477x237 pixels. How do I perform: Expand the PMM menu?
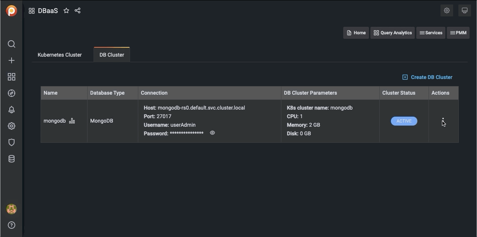458,33
